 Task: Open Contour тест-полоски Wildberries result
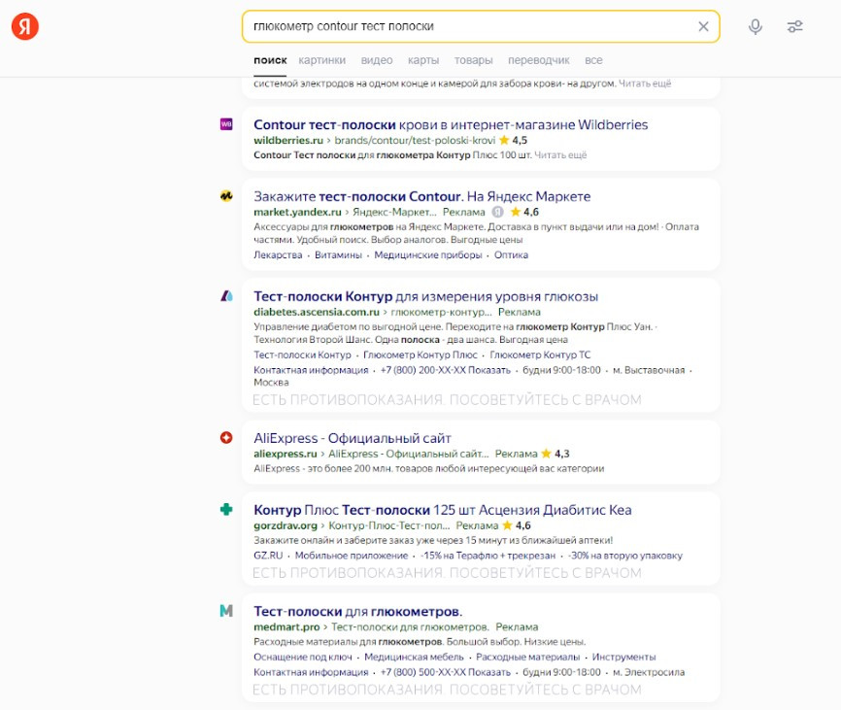[451, 124]
